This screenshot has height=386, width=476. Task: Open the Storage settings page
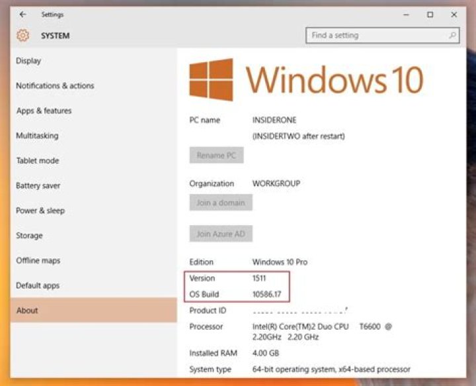(29, 236)
